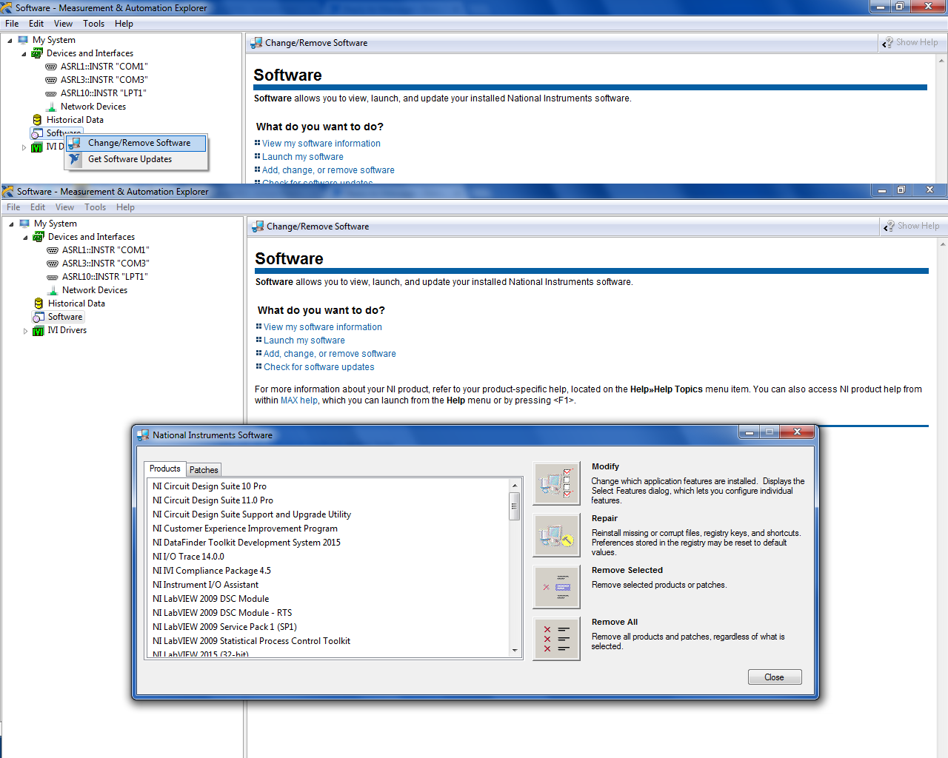Open Help menu in upper window
This screenshot has height=758, width=948.
tap(124, 24)
